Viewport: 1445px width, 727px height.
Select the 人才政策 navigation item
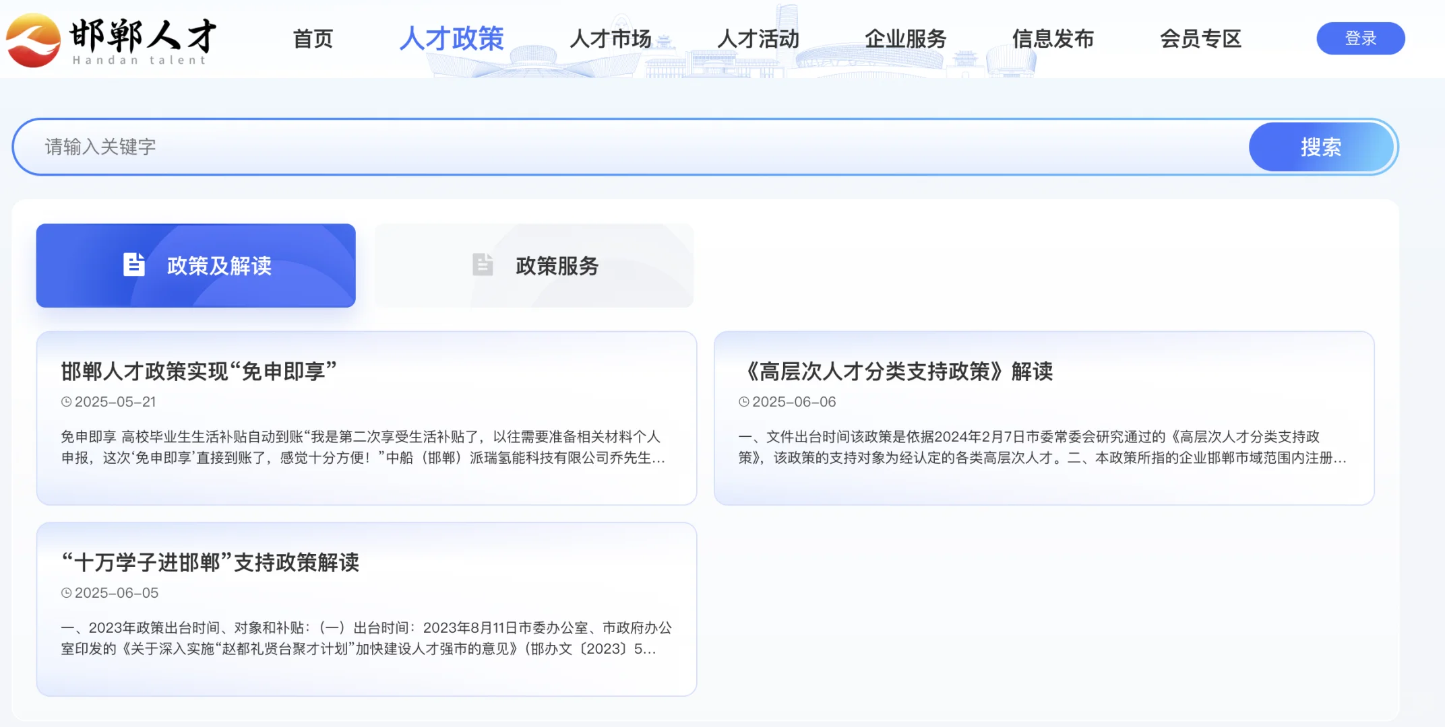pyautogui.click(x=451, y=39)
